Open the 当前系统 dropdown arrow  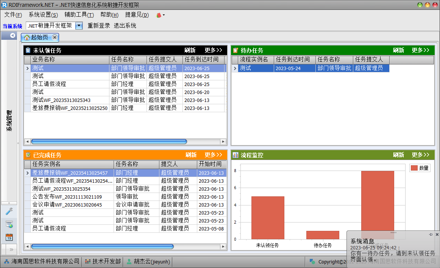point(79,26)
